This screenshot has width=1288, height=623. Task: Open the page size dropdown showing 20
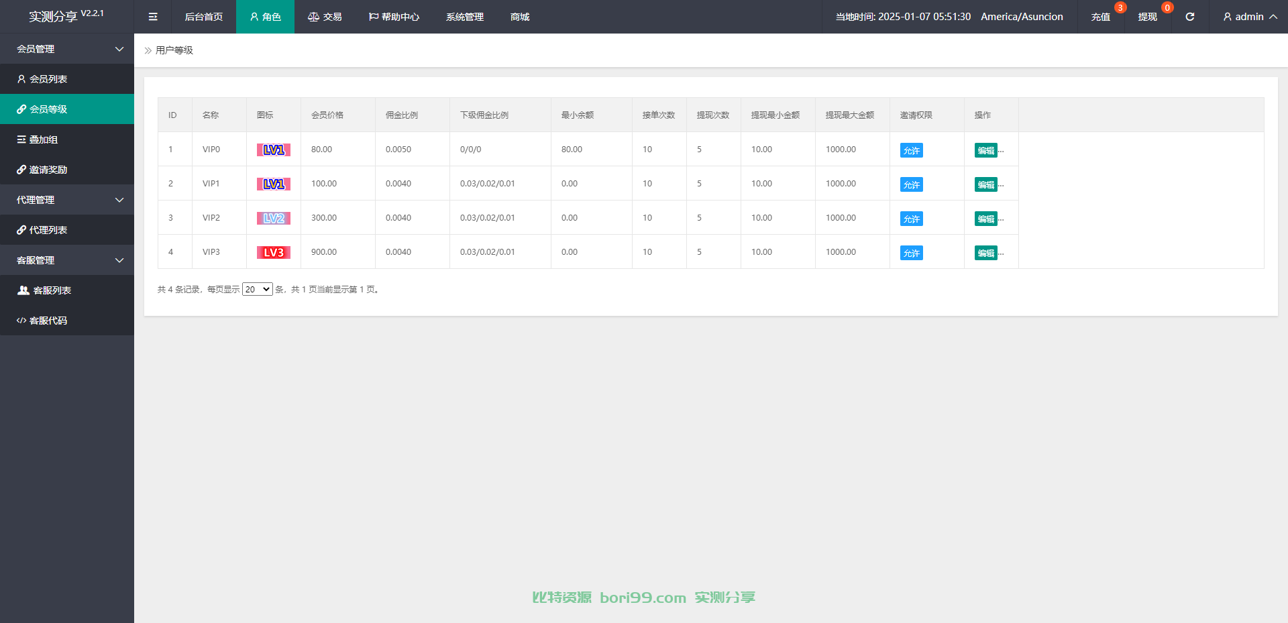point(258,289)
